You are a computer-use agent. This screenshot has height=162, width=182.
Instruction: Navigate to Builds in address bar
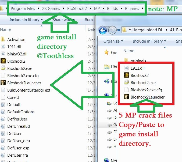(x=112, y=9)
